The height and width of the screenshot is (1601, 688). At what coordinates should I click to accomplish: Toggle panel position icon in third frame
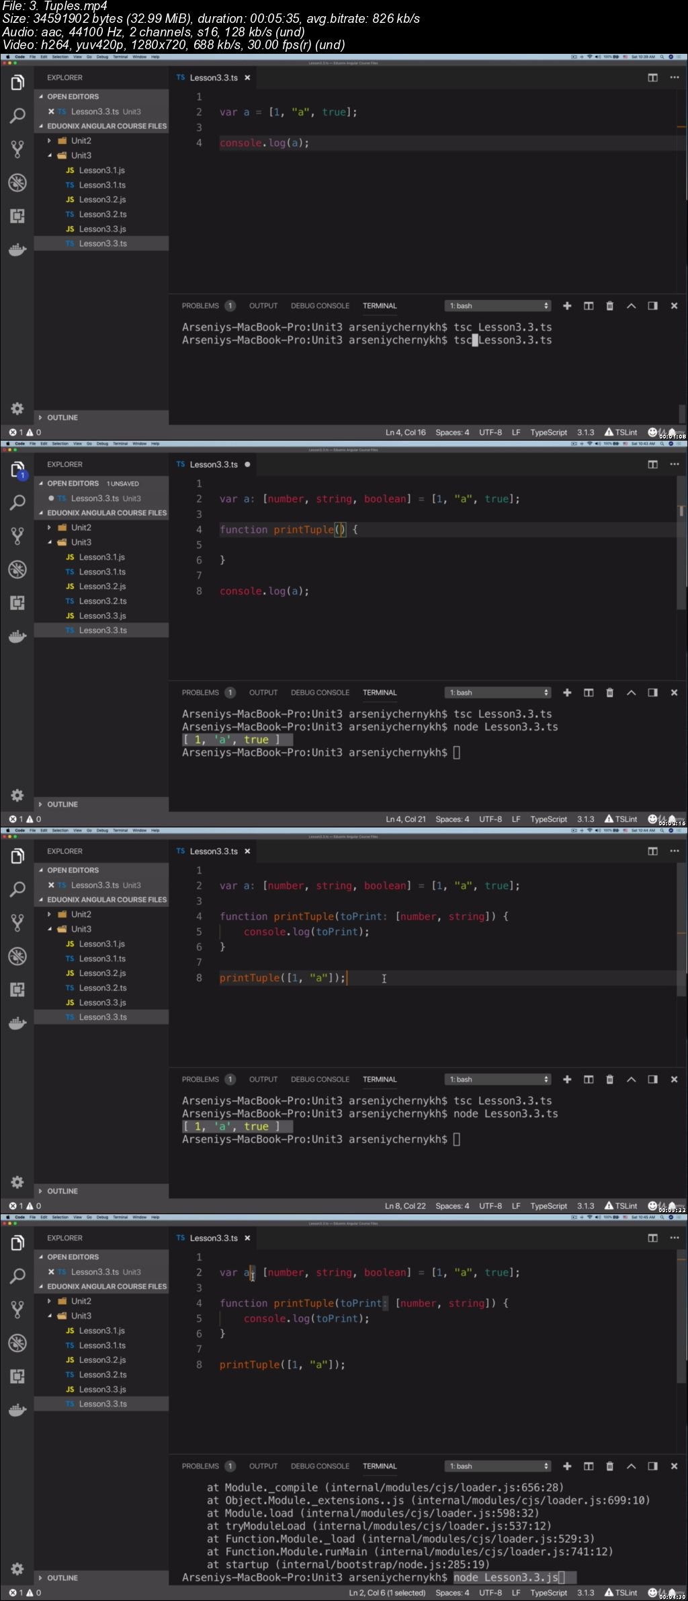coord(652,1079)
